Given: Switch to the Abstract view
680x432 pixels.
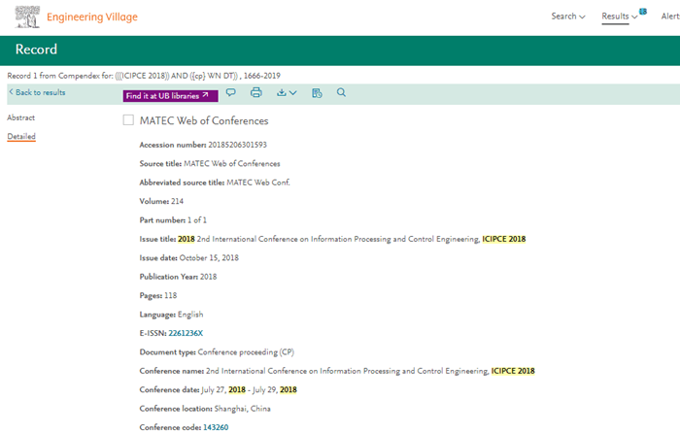Looking at the screenshot, I should point(20,117).
